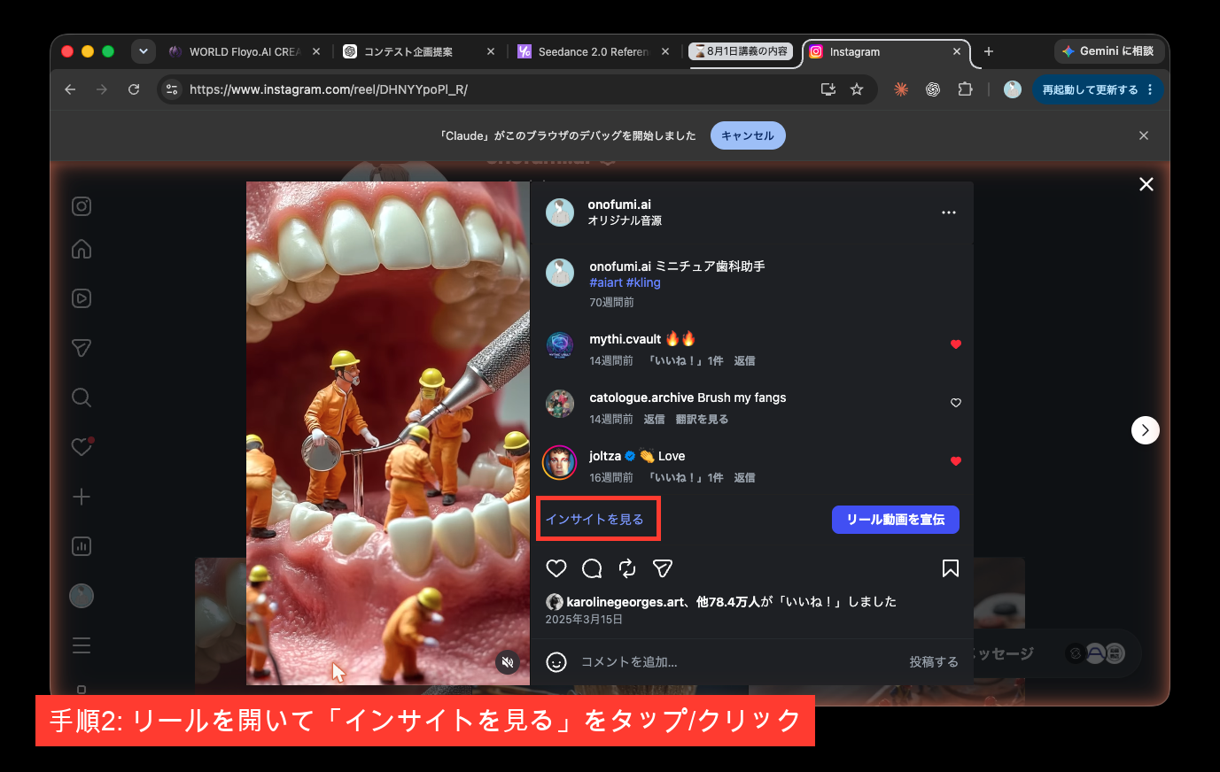Viewport: 1220px width, 772px height.
Task: Expand the tab search dropdown arrow
Action: click(144, 51)
